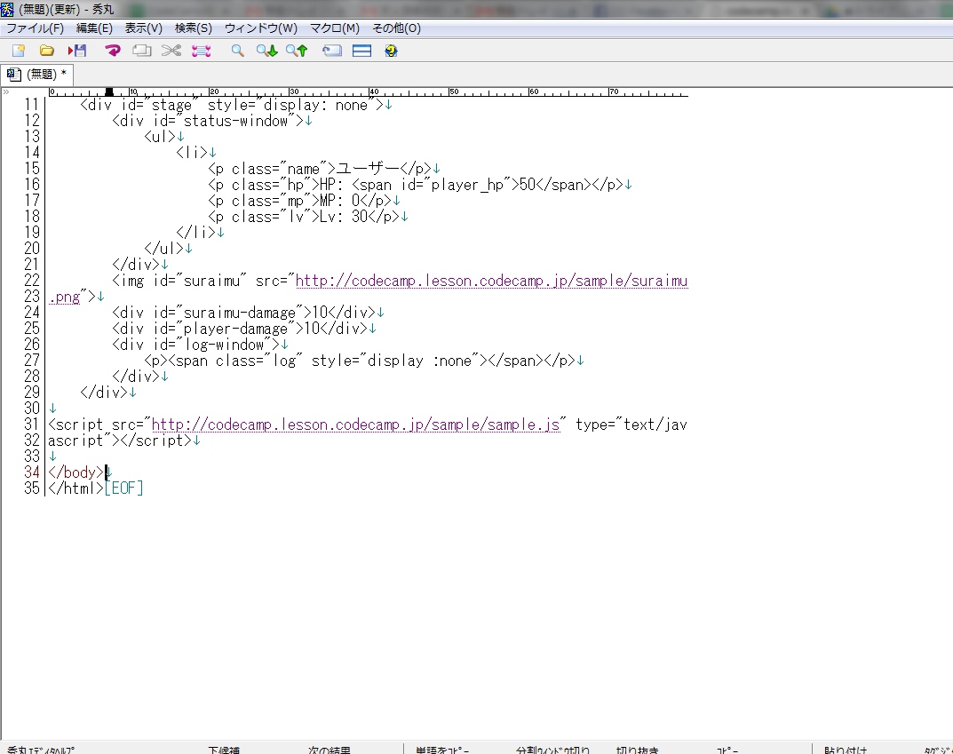Click 'status-window' in the div tag
The height and width of the screenshot is (754, 953).
pyautogui.click(x=236, y=121)
